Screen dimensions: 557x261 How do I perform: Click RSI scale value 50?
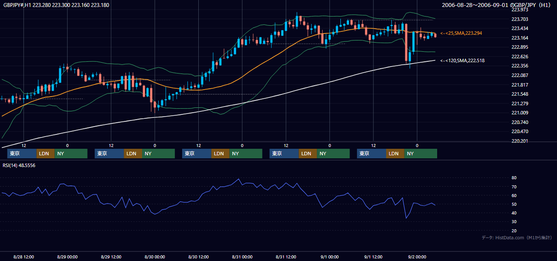tap(514, 204)
